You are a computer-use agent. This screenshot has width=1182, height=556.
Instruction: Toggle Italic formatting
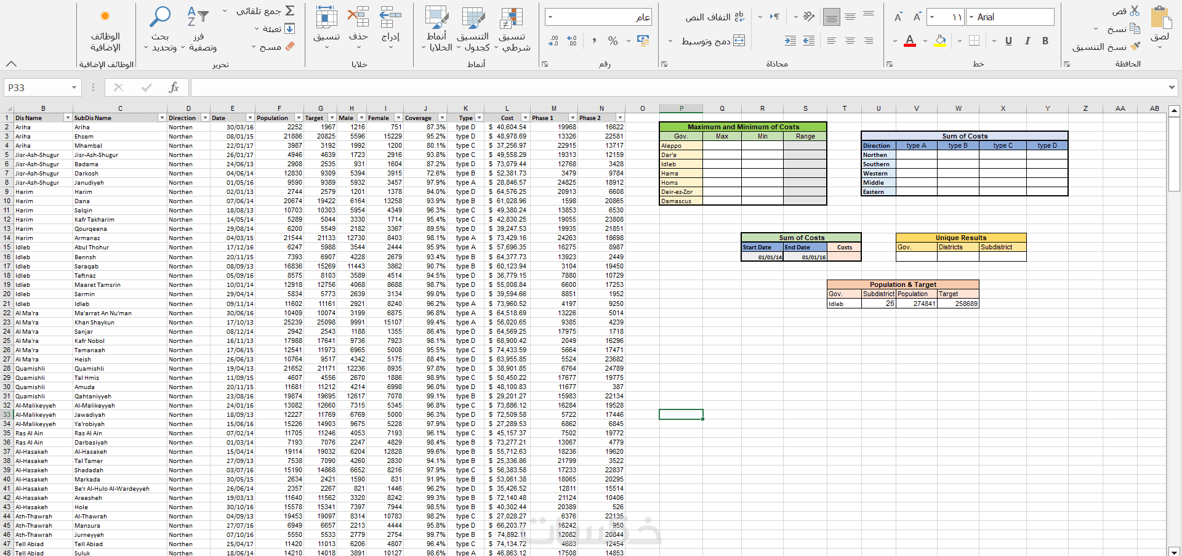[1027, 41]
